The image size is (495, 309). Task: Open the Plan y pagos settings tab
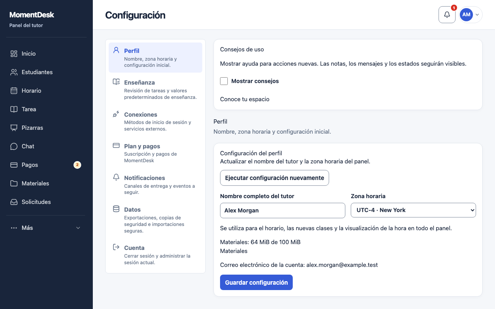click(155, 153)
